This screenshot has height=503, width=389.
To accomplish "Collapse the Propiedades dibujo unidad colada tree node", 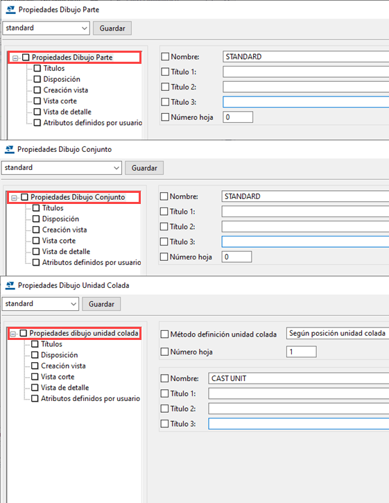I will tap(12, 334).
